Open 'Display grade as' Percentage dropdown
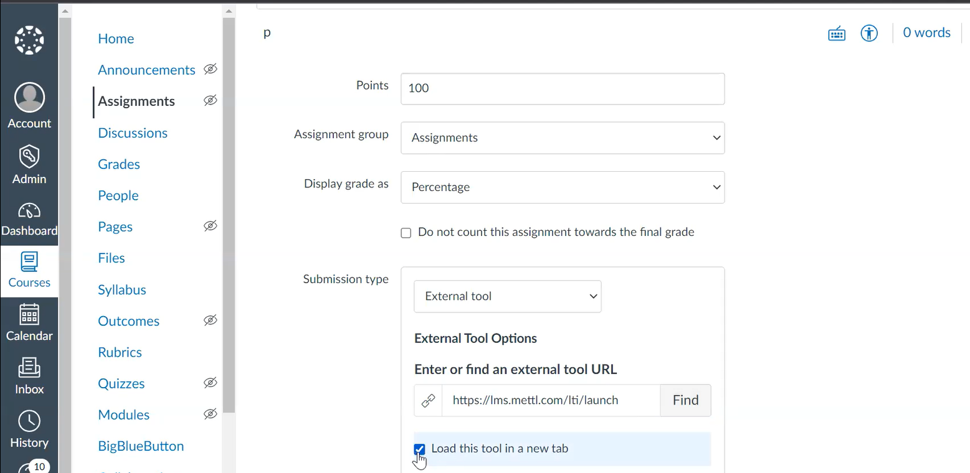This screenshot has width=970, height=473. (x=563, y=187)
